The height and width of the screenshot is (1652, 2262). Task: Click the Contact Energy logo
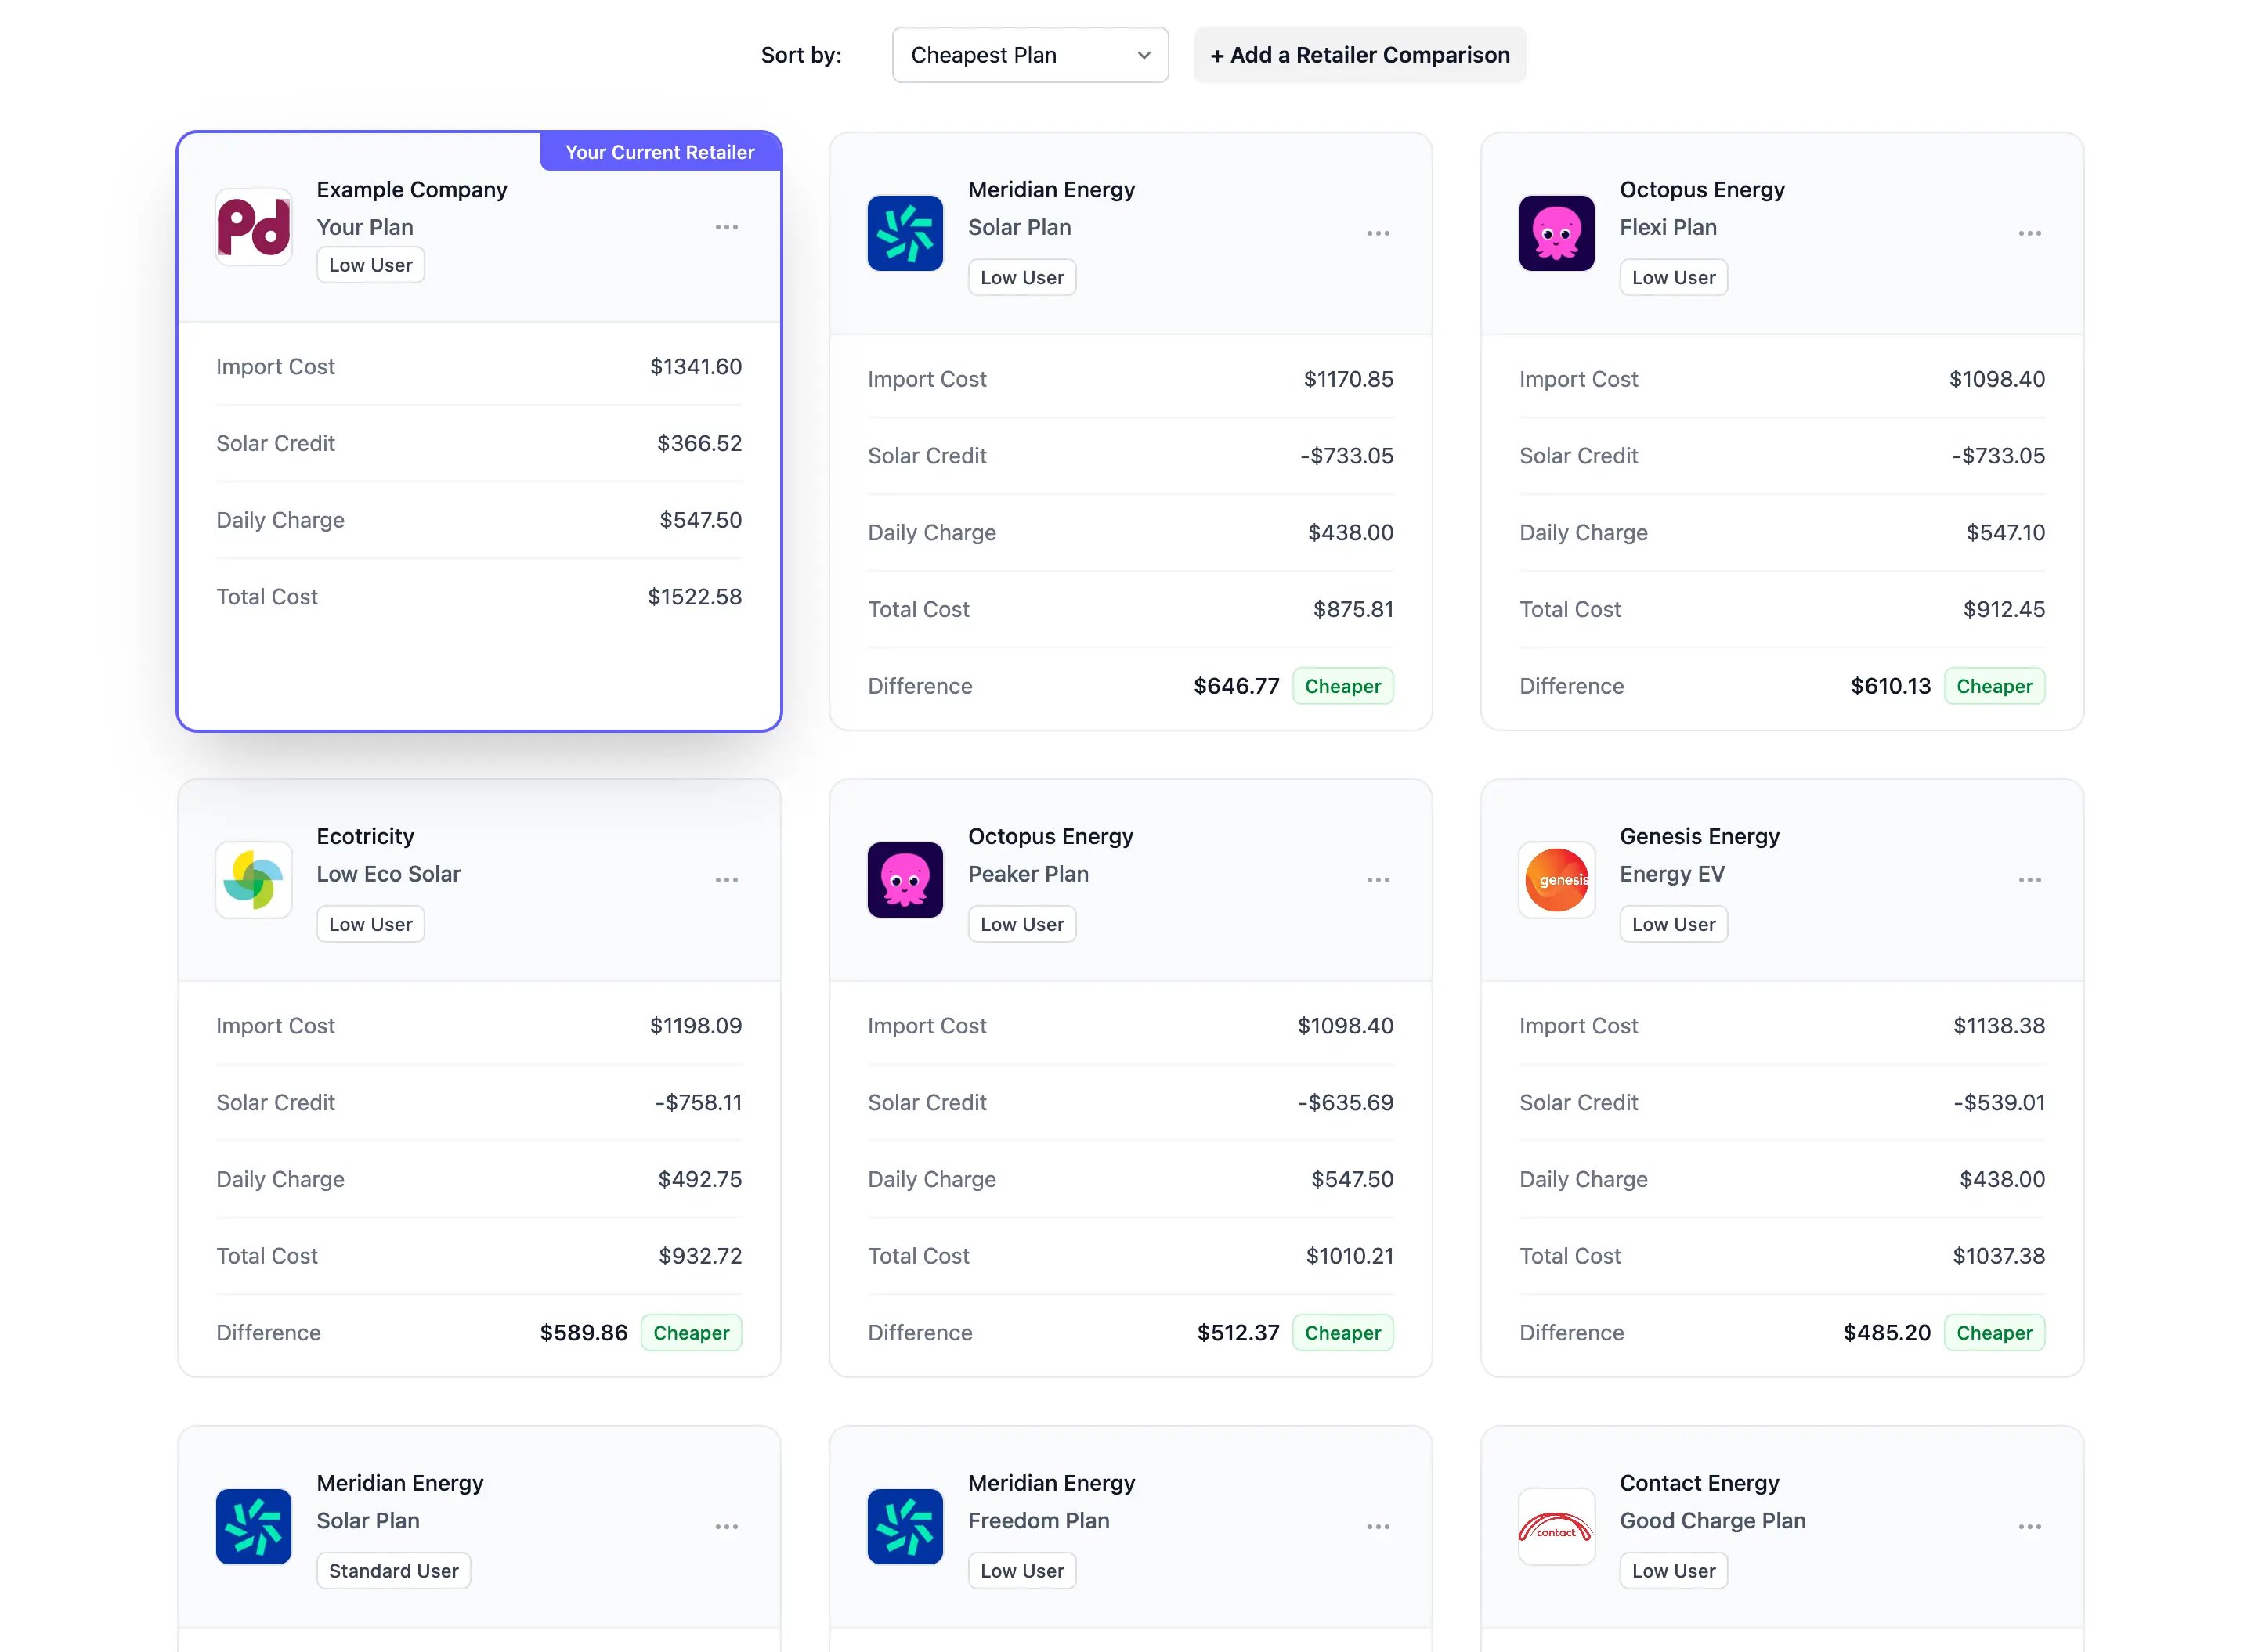[1556, 1527]
